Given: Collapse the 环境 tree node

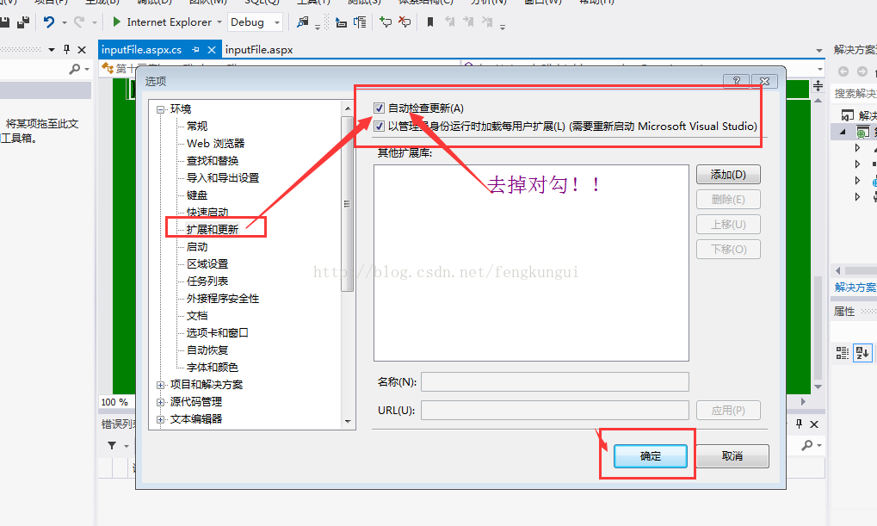Looking at the screenshot, I should coord(161,109).
